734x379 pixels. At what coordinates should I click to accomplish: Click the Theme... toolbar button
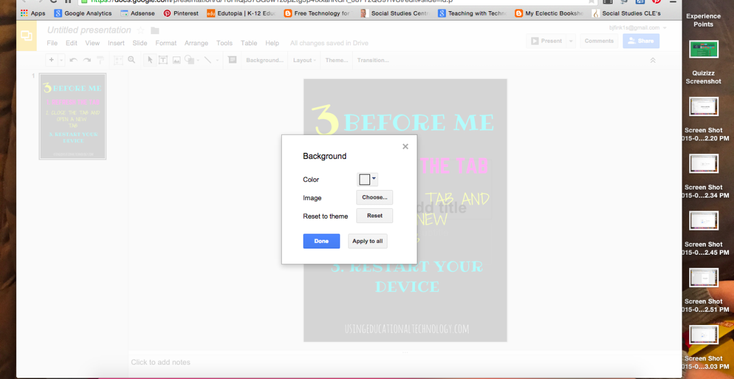point(337,60)
